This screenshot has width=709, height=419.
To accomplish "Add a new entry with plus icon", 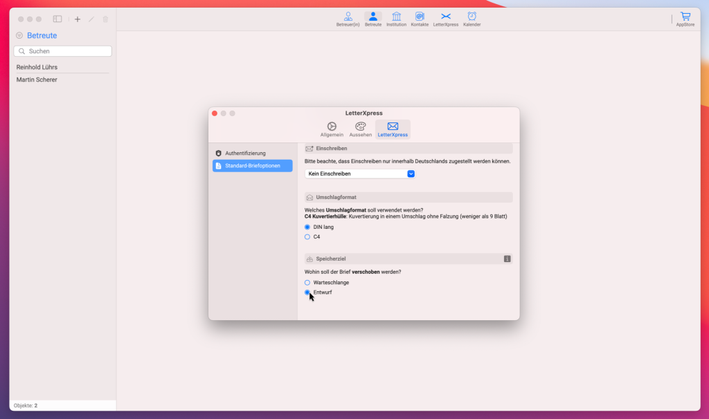I will [78, 19].
